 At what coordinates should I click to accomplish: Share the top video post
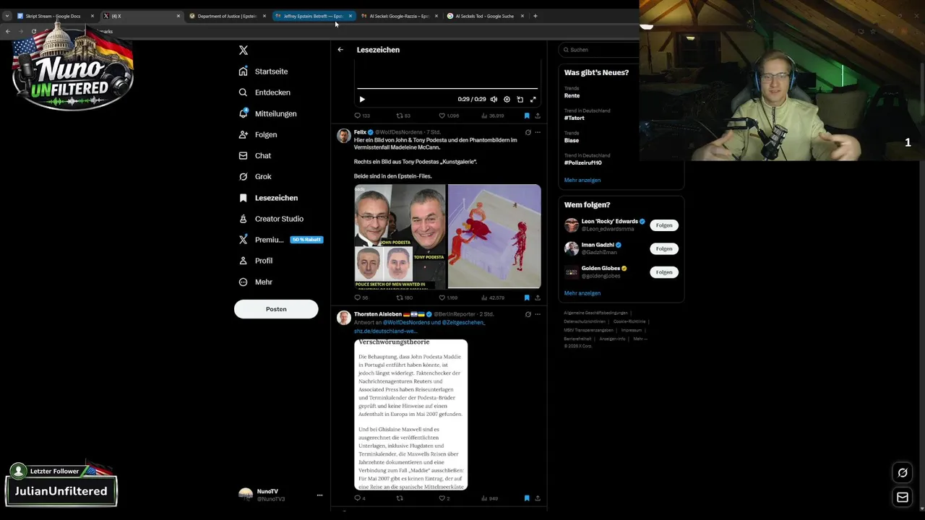pyautogui.click(x=538, y=116)
